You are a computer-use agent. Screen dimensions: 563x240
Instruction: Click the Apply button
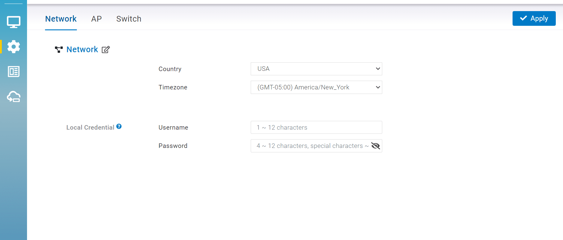[x=534, y=18]
